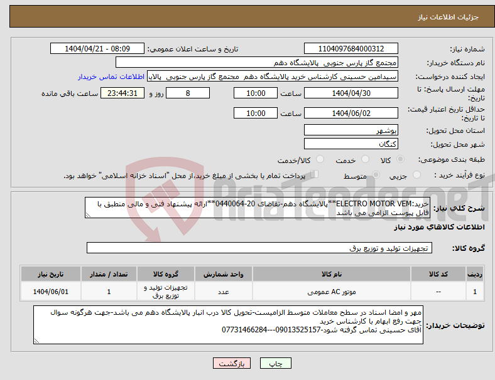Click the price validity time field 10:00
Image resolution: width=495 pixels, height=380 pixels.
coord(256,113)
